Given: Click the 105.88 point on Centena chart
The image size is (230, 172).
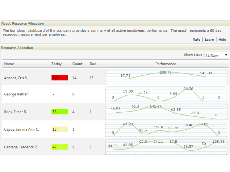Looking at the screenshot, I should [218, 142].
